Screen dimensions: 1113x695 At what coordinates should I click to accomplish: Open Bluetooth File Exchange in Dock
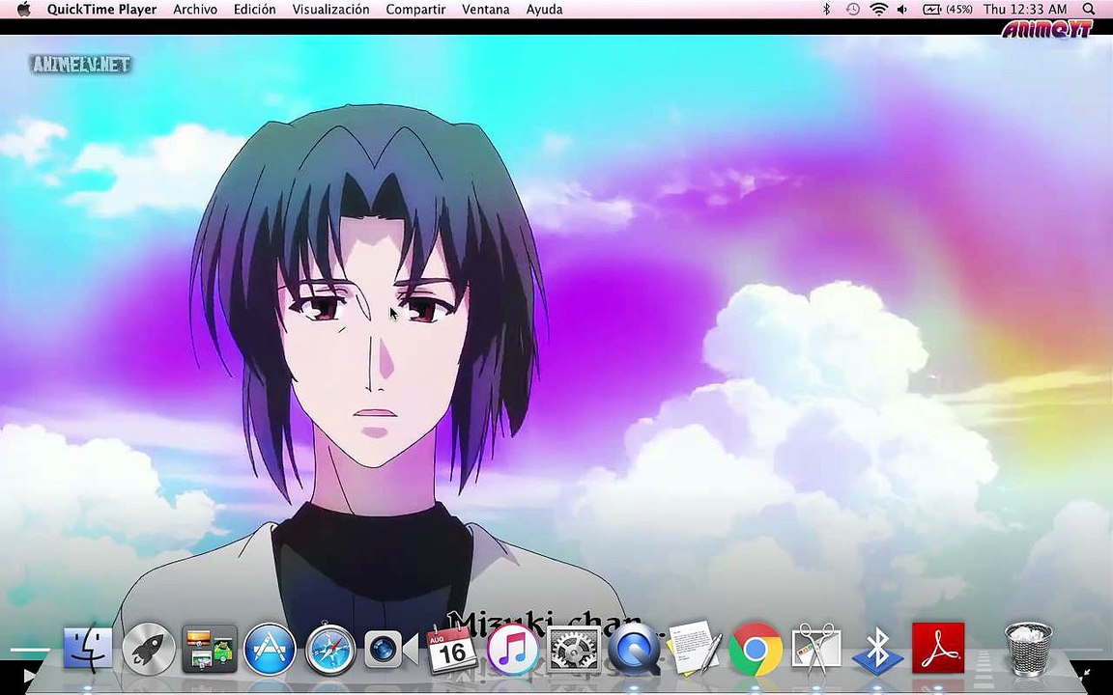pos(877,651)
